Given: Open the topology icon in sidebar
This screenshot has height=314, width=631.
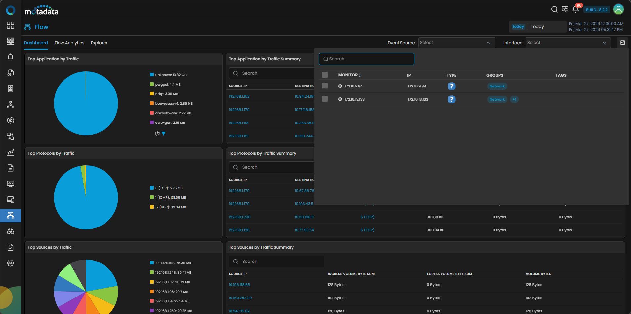Looking at the screenshot, I should click(x=11, y=105).
